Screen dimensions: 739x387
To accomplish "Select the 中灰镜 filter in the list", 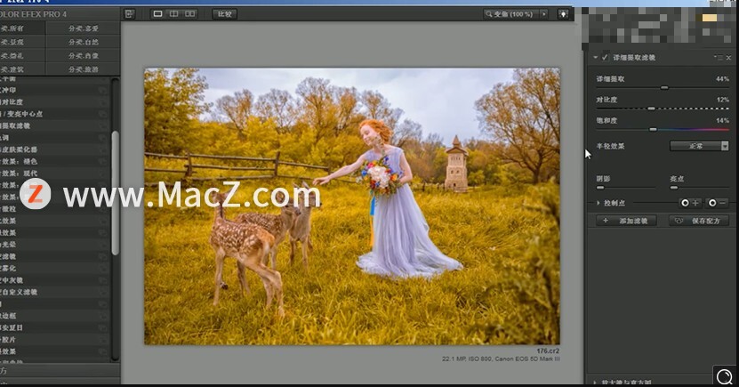I will click(54, 280).
